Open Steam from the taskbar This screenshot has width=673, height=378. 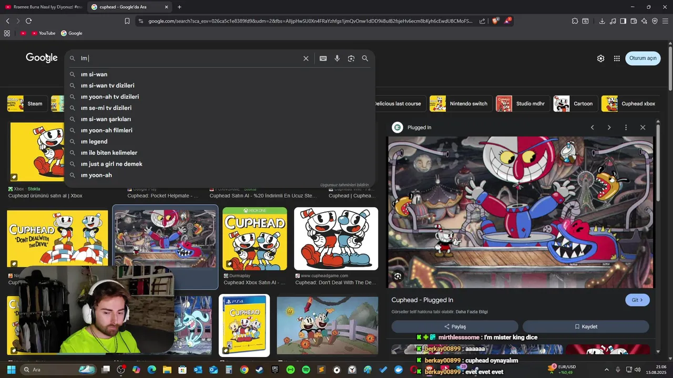pos(260,370)
